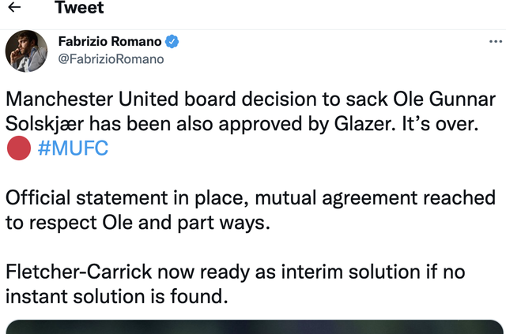This screenshot has width=506, height=334.
Task: Click the red circle emoji
Action: [x=19, y=148]
